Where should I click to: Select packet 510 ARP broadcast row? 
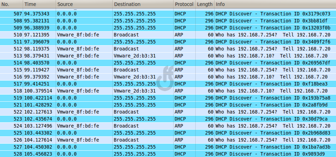click(168, 35)
